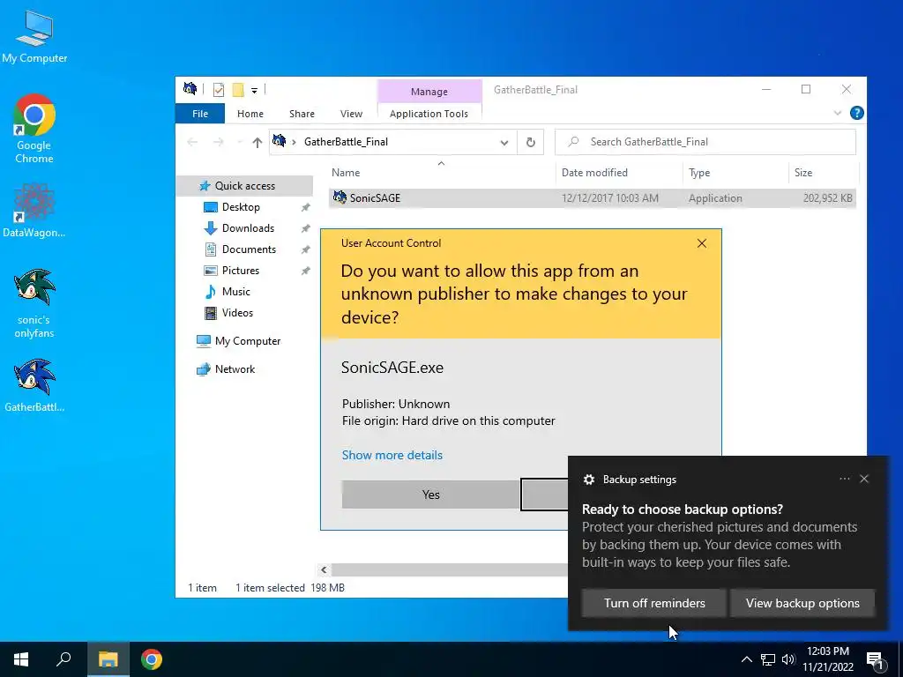The width and height of the screenshot is (903, 677).
Task: Click the Search GatherBattle_Final box
Action: (x=705, y=142)
